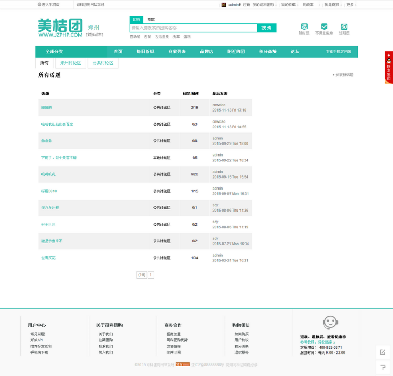Click 推荐好友返利 in the footer
This screenshot has width=393, height=376.
point(41,346)
